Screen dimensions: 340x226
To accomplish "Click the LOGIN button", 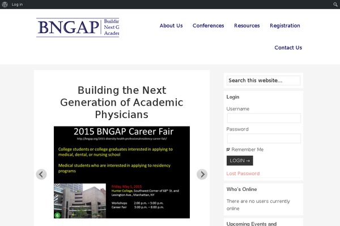I will tap(240, 160).
